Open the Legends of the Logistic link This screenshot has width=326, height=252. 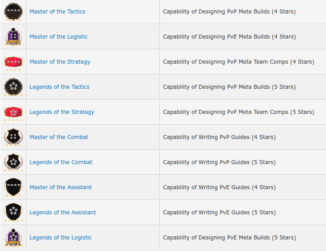61,238
